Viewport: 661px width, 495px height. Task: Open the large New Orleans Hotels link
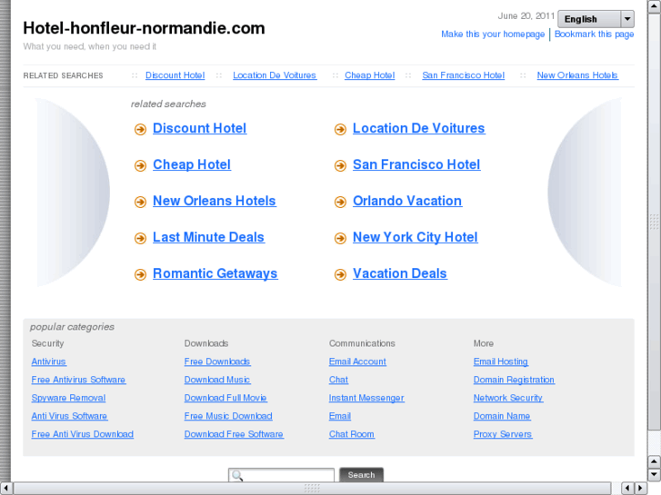click(215, 201)
